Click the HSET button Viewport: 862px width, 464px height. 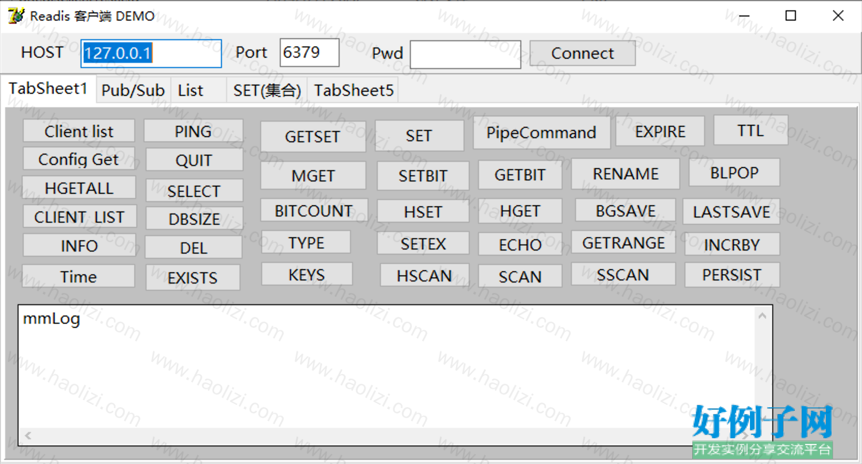coord(423,211)
